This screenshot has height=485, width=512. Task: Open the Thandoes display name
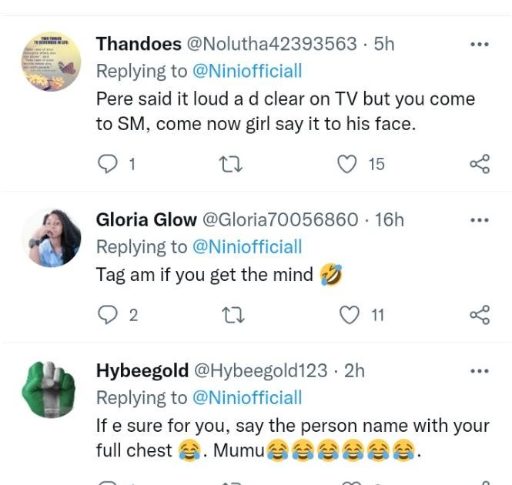click(139, 44)
